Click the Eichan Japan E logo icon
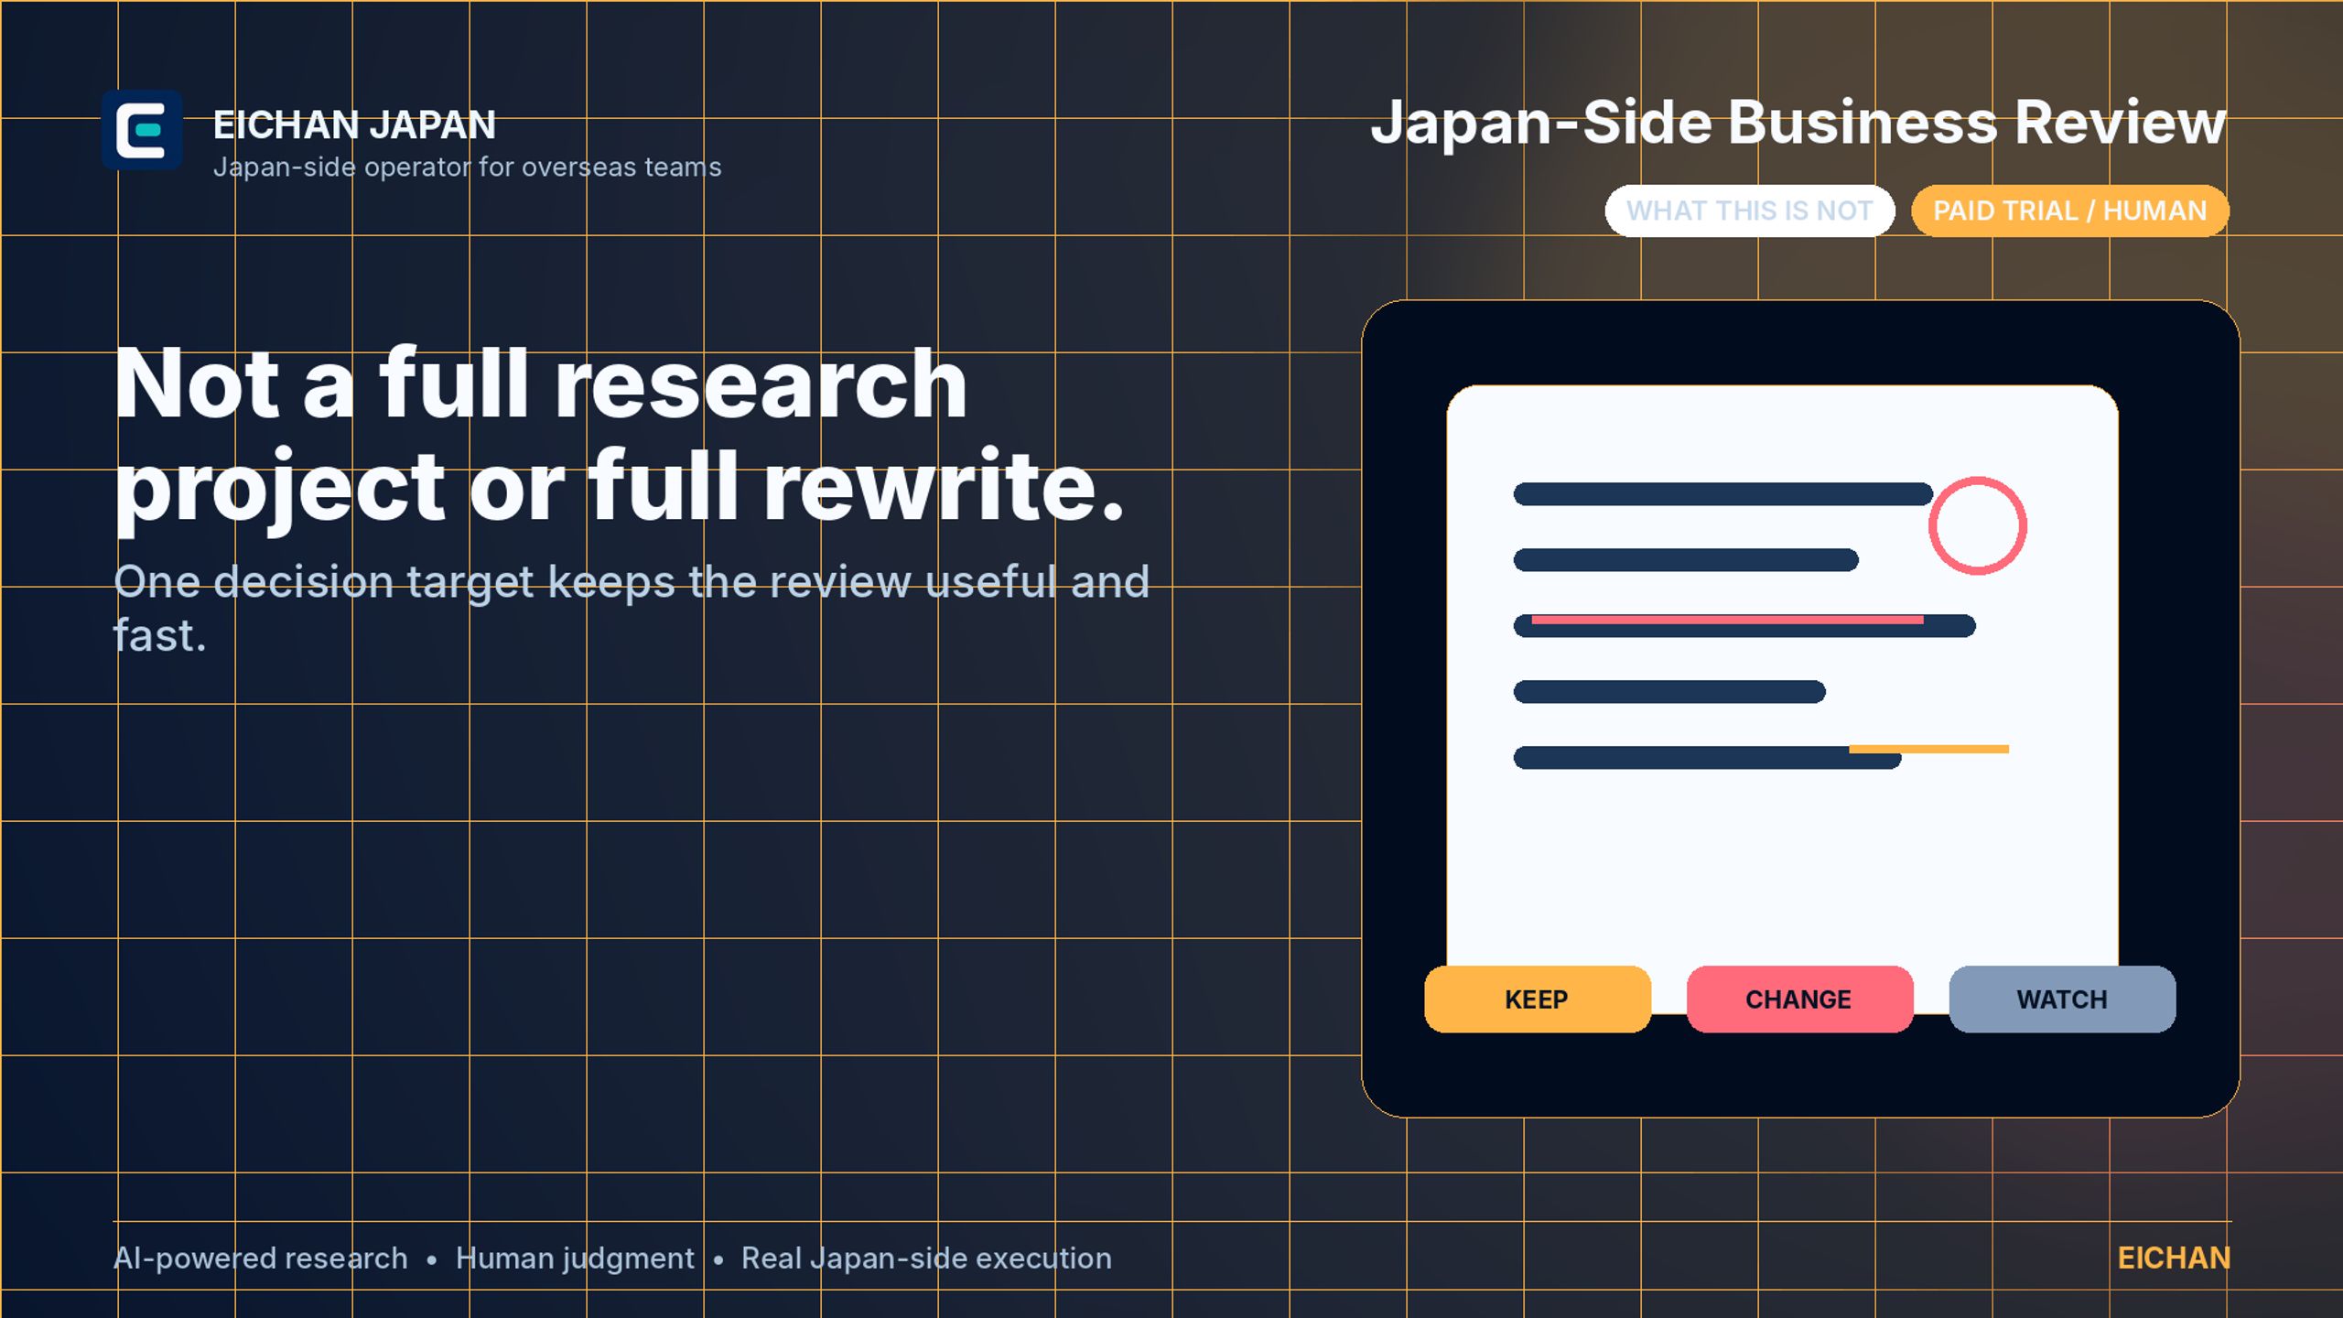Image resolution: width=2343 pixels, height=1318 pixels. click(142, 130)
